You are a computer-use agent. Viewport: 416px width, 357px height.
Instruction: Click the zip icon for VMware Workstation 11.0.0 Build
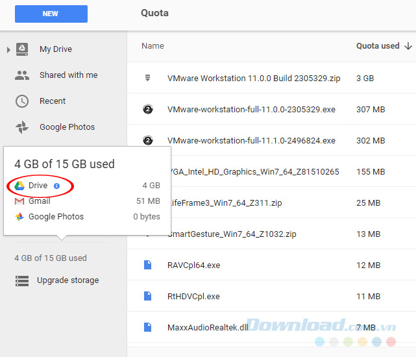tap(148, 78)
